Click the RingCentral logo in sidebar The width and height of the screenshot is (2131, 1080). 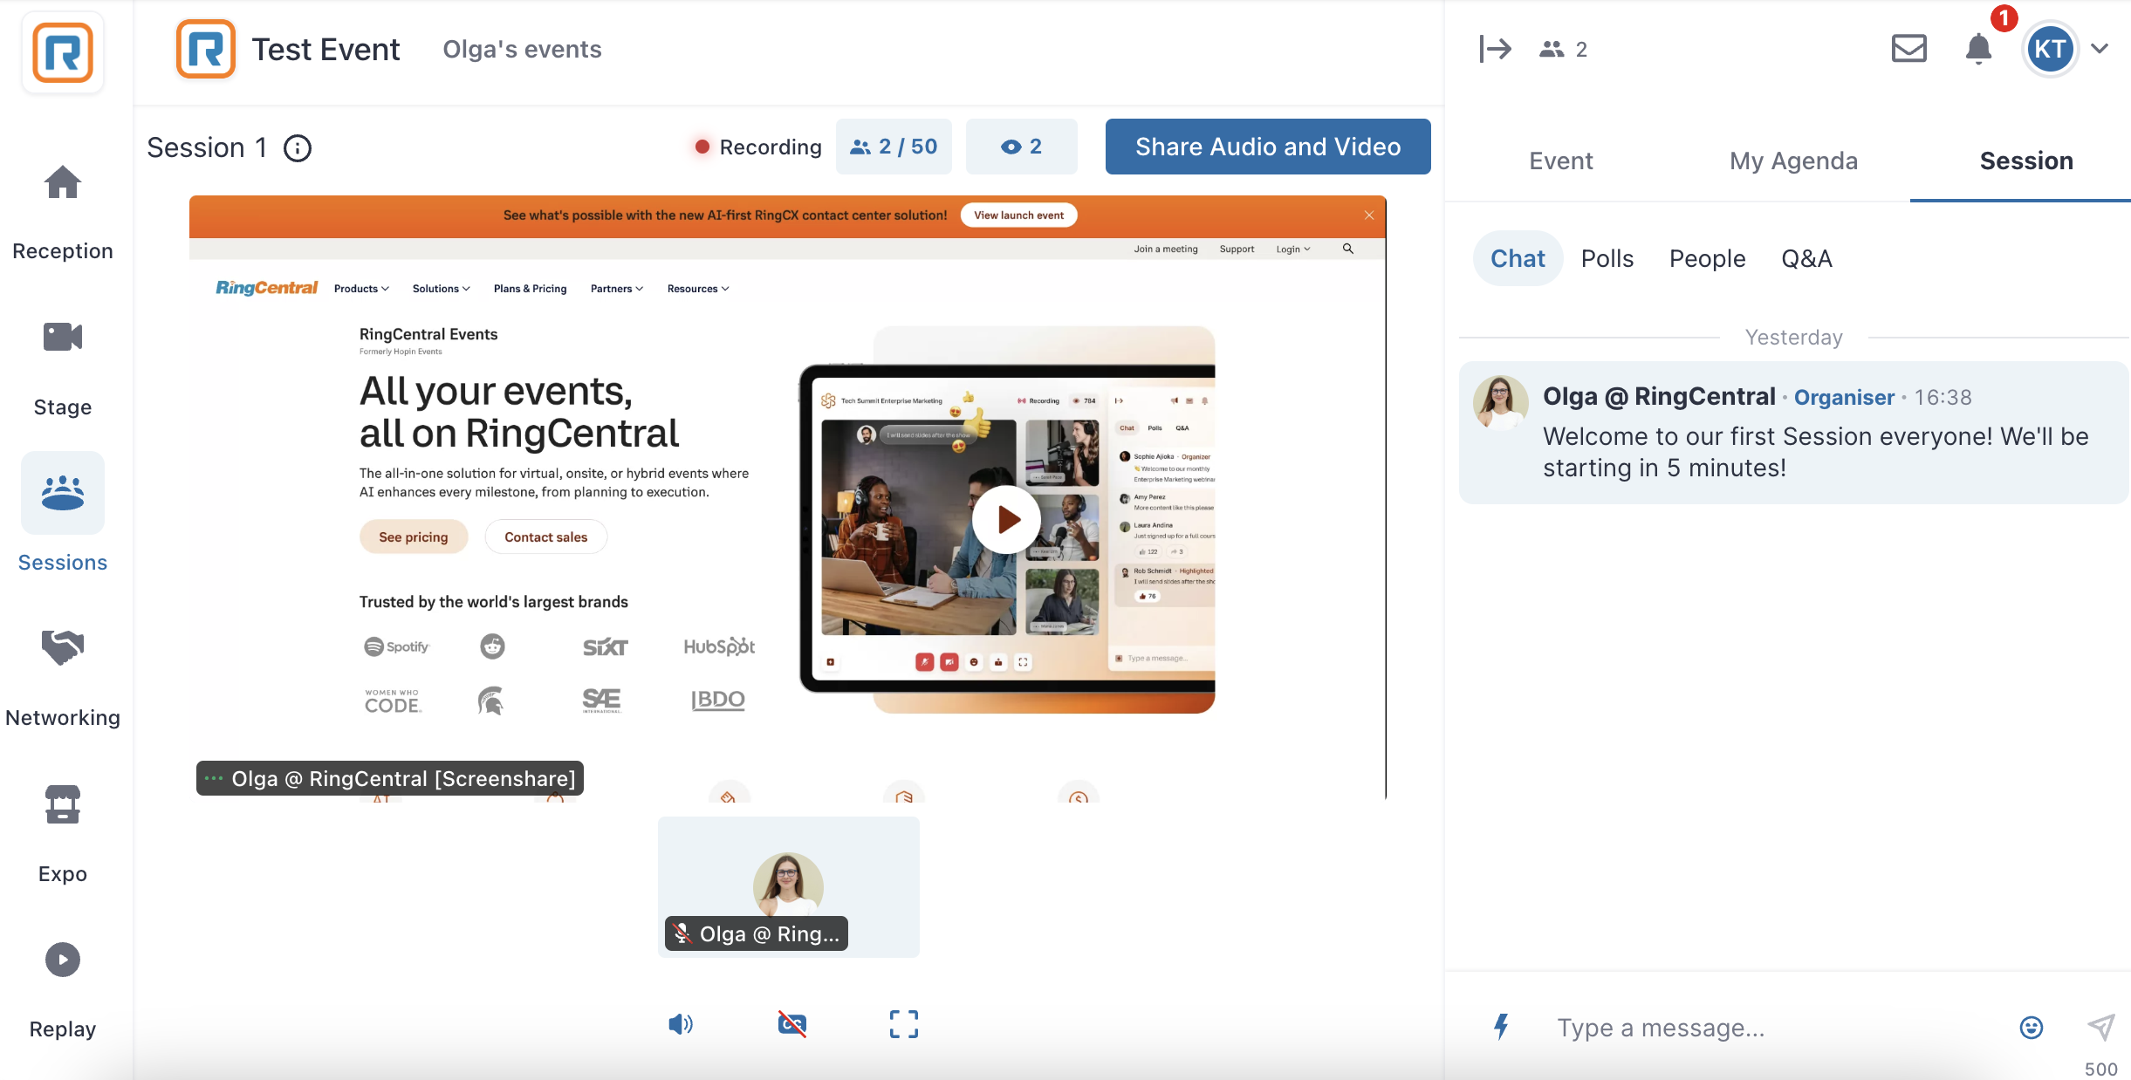click(x=63, y=52)
